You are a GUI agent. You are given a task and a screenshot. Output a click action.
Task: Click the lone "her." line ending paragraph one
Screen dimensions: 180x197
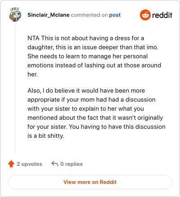click(x=33, y=74)
